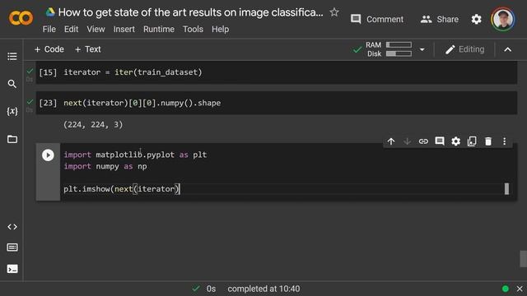Star this notebook
Image resolution: width=527 pixels, height=296 pixels.
tap(334, 12)
